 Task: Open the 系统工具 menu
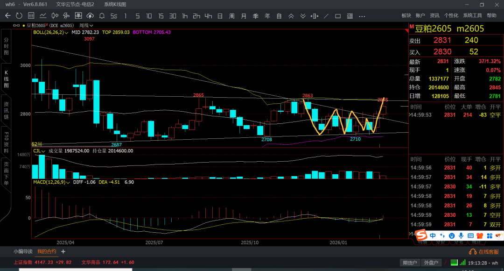point(473,15)
